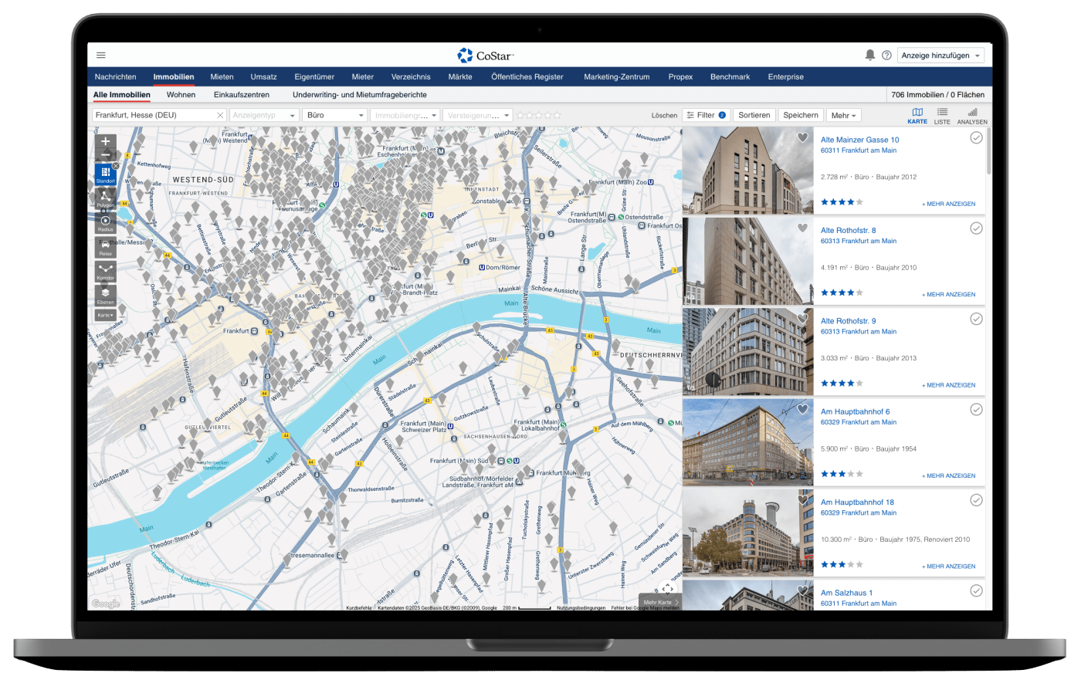Open notifications bell icon
Screen dimensions: 1081x690
[x=870, y=56]
